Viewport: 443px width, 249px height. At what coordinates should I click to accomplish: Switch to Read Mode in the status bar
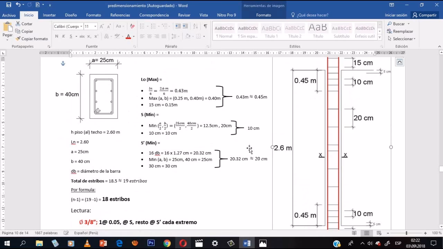pyautogui.click(x=354, y=233)
